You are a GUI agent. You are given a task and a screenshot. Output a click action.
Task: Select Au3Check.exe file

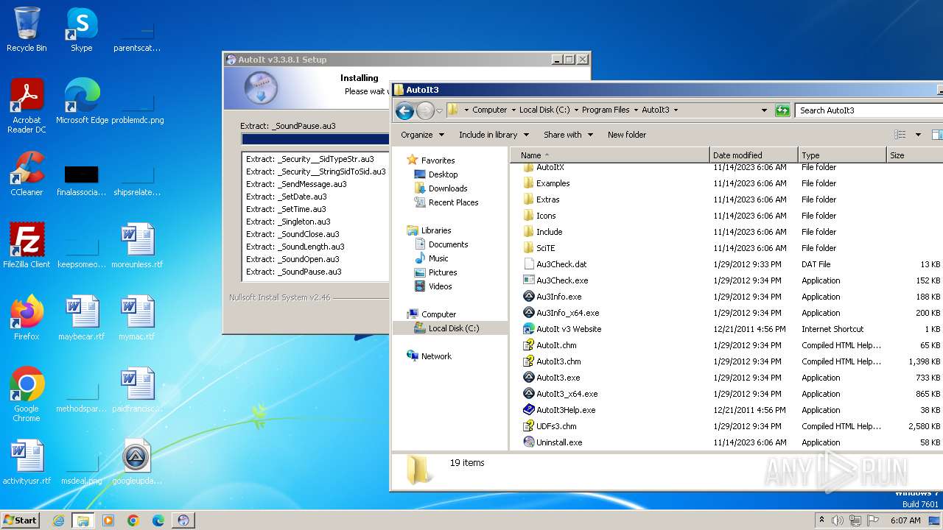click(562, 280)
